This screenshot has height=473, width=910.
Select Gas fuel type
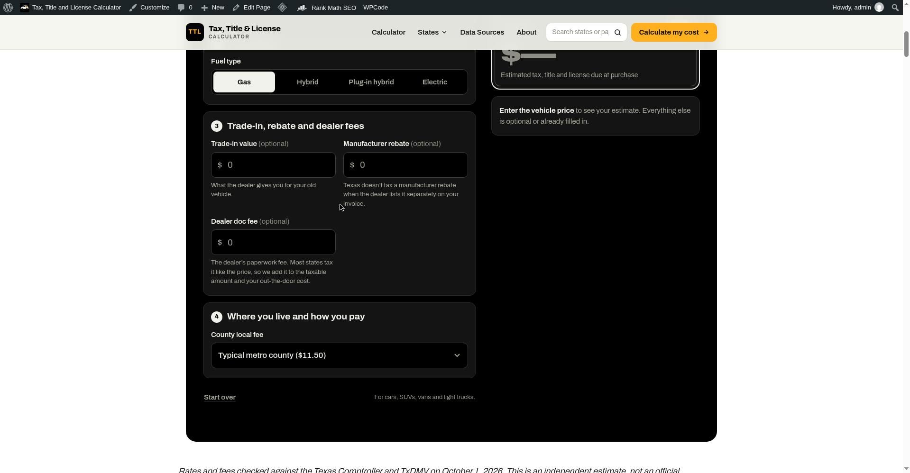point(244,82)
